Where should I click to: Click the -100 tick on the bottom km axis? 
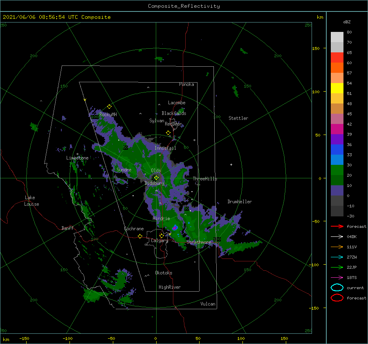[67, 338]
